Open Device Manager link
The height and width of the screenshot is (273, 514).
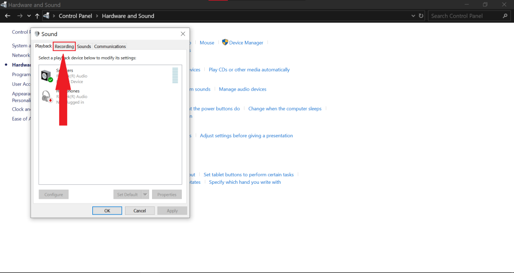[246, 43]
